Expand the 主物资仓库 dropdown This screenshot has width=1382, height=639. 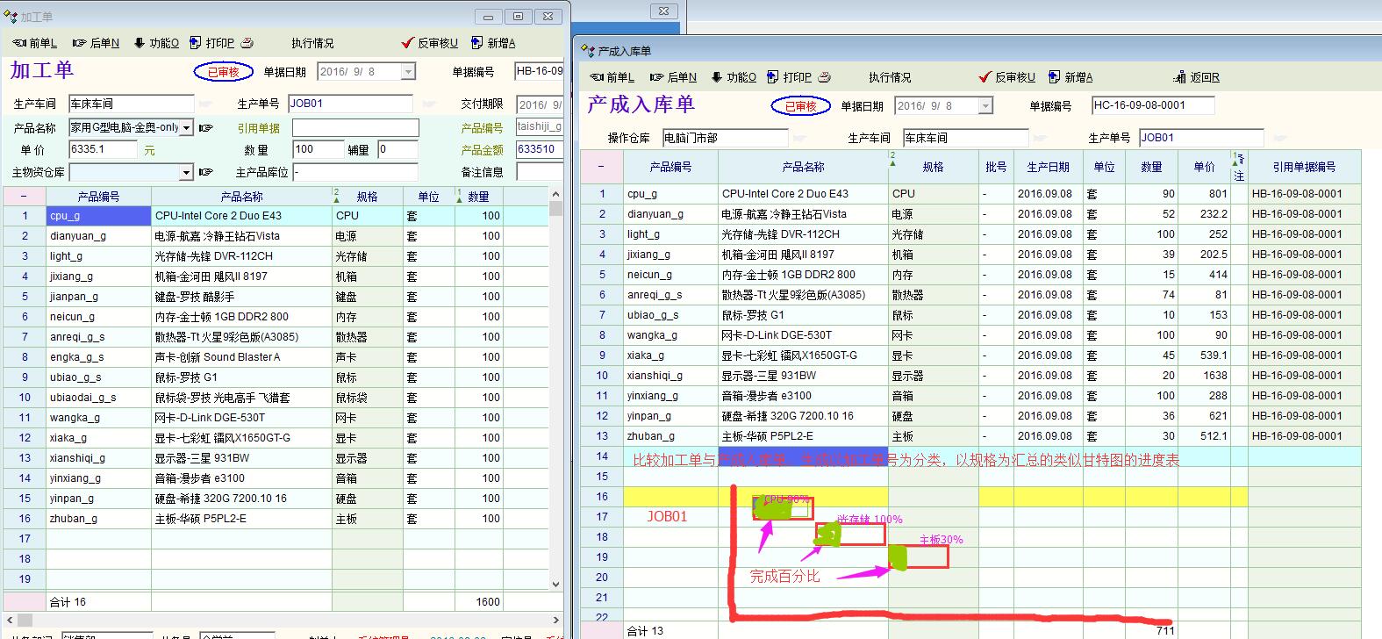coord(186,172)
